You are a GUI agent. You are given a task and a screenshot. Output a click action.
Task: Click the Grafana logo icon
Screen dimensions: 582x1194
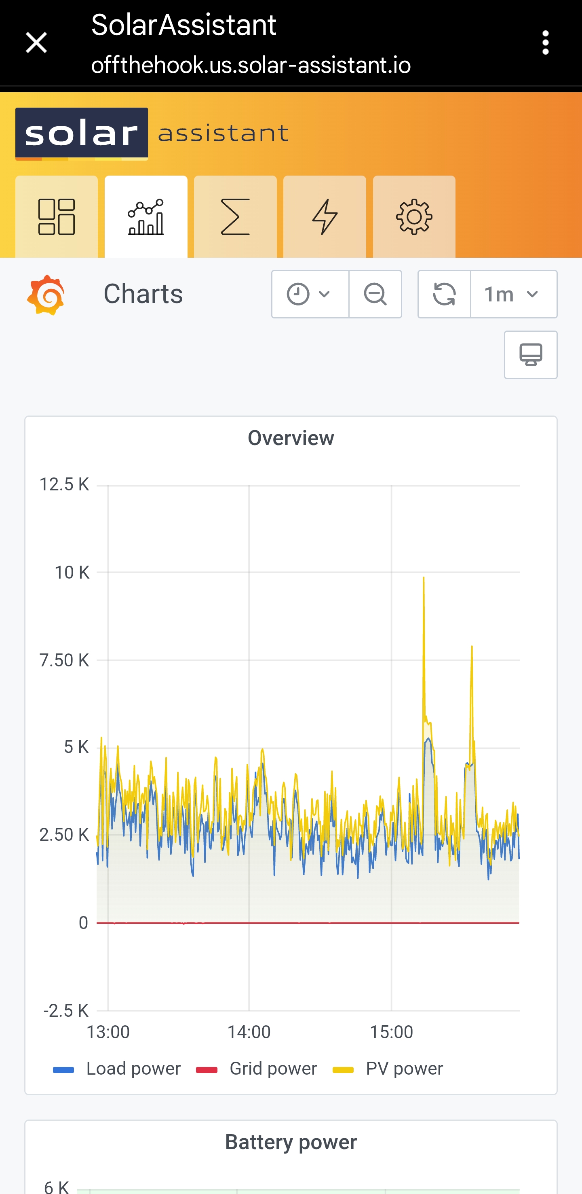(45, 295)
